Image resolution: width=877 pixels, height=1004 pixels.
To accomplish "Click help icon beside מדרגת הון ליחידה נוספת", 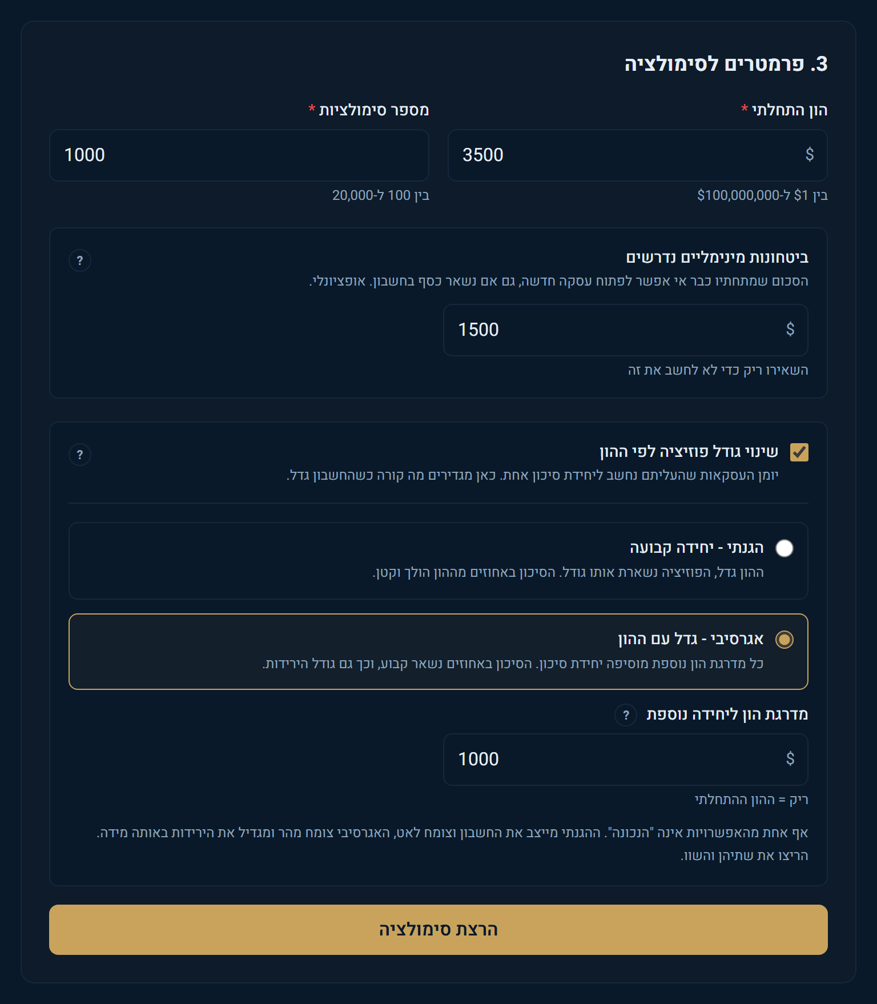I will click(x=626, y=715).
